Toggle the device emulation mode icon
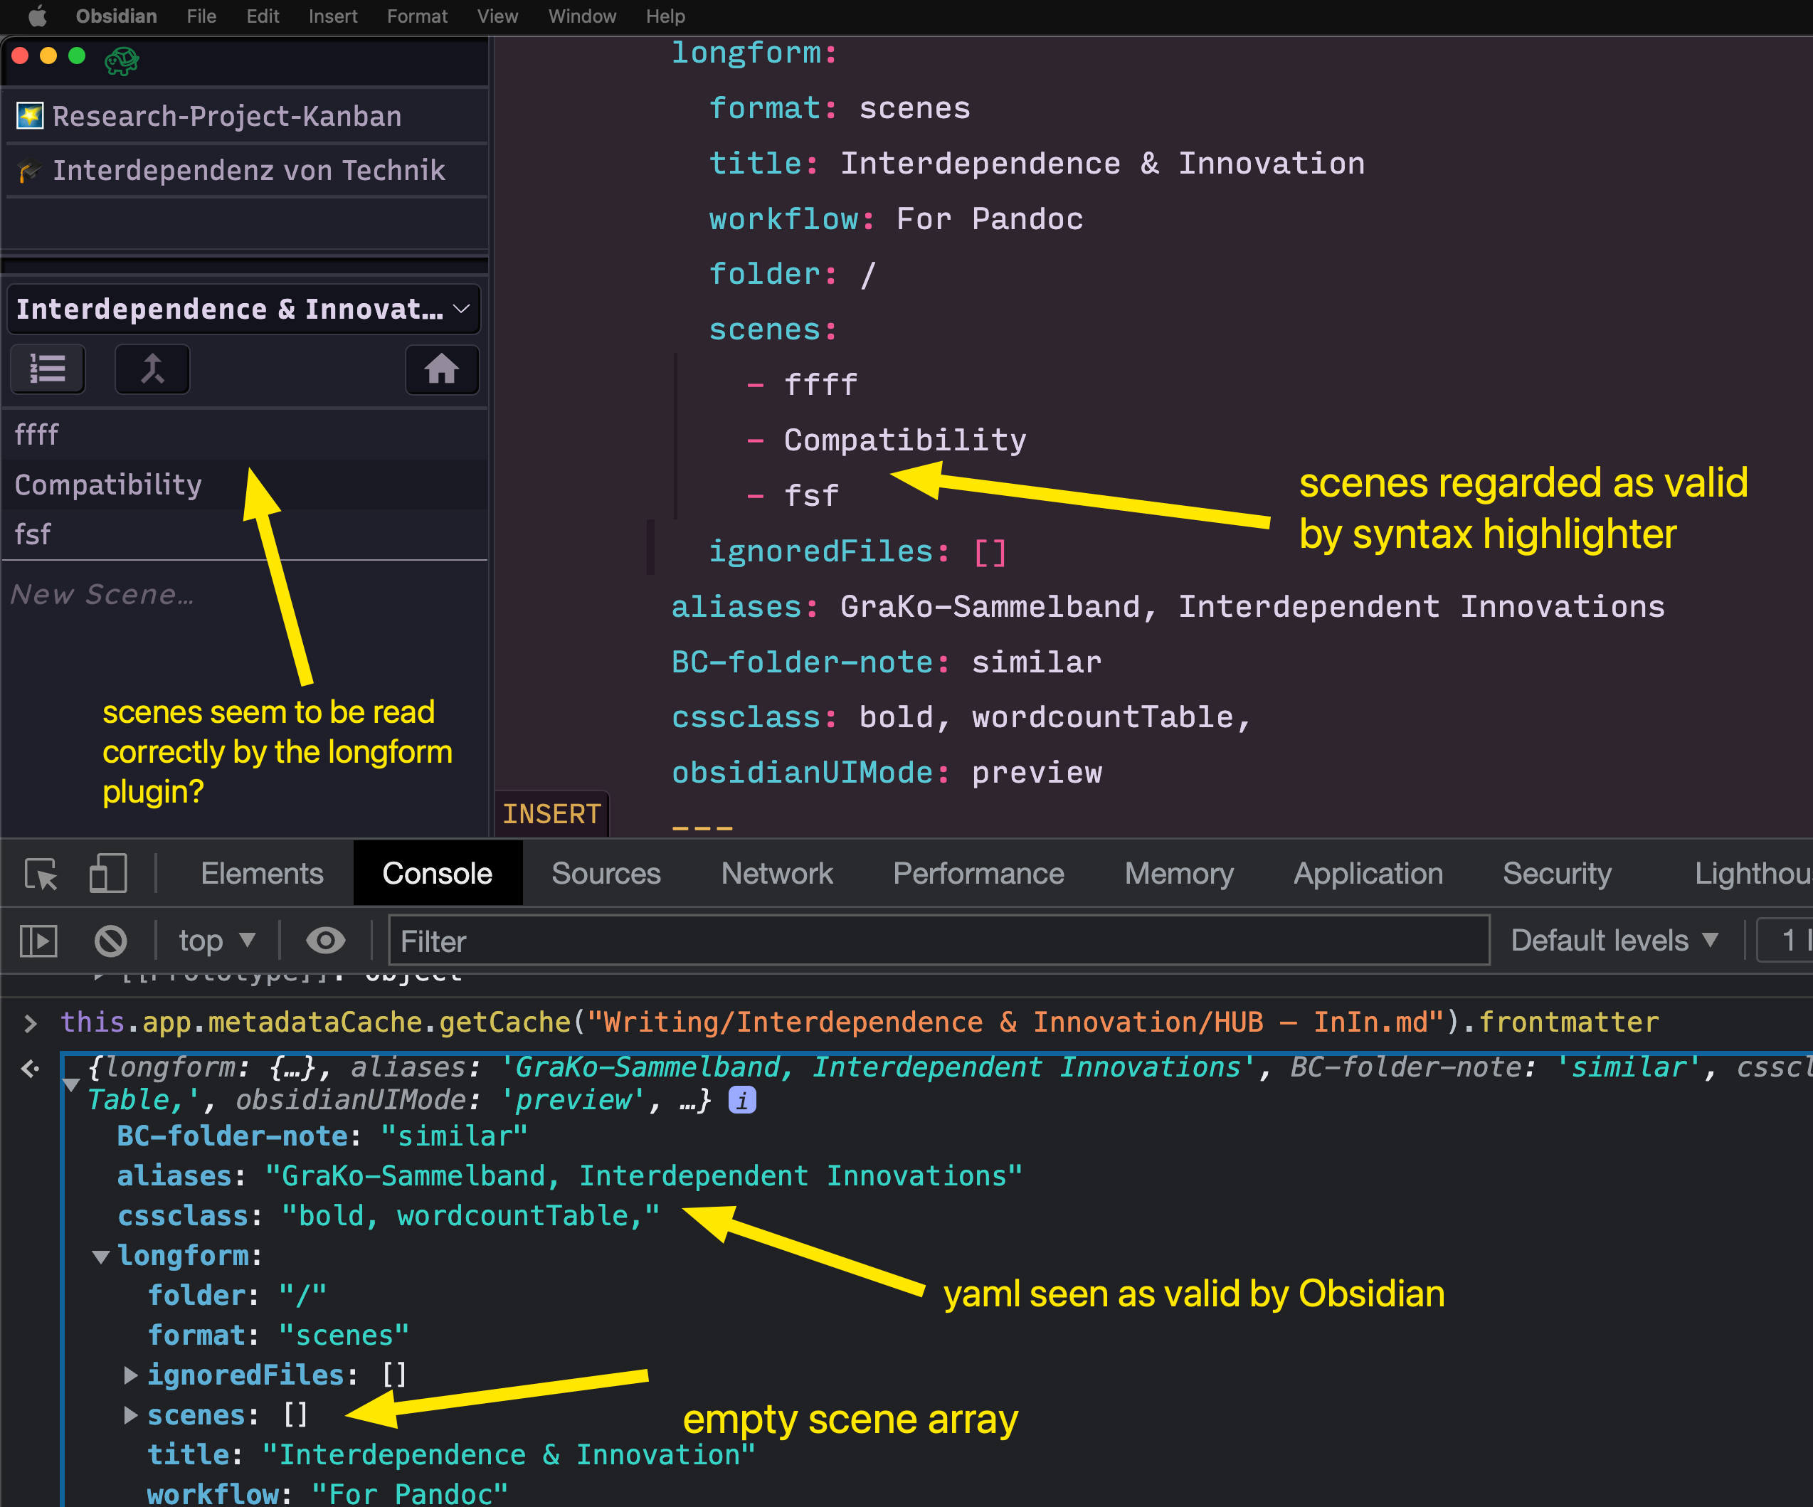Viewport: 1813px width, 1507px height. click(x=107, y=872)
